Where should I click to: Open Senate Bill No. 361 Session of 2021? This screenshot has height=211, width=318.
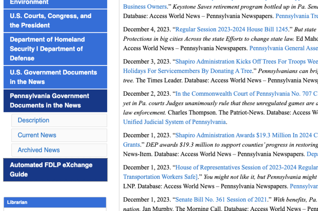click(x=221, y=200)
